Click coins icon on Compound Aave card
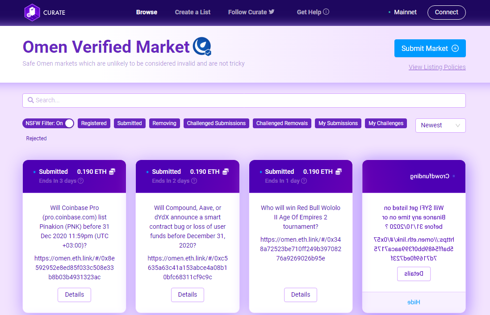 [x=226, y=172]
